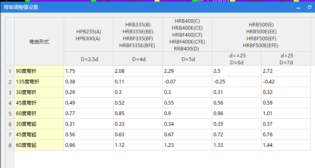315x168 pixels.
Task: Edit the 2.29 value for 90度弯折
Action: [187, 71]
